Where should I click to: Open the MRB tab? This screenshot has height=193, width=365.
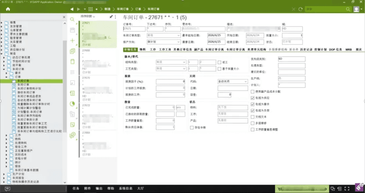pos(348,50)
